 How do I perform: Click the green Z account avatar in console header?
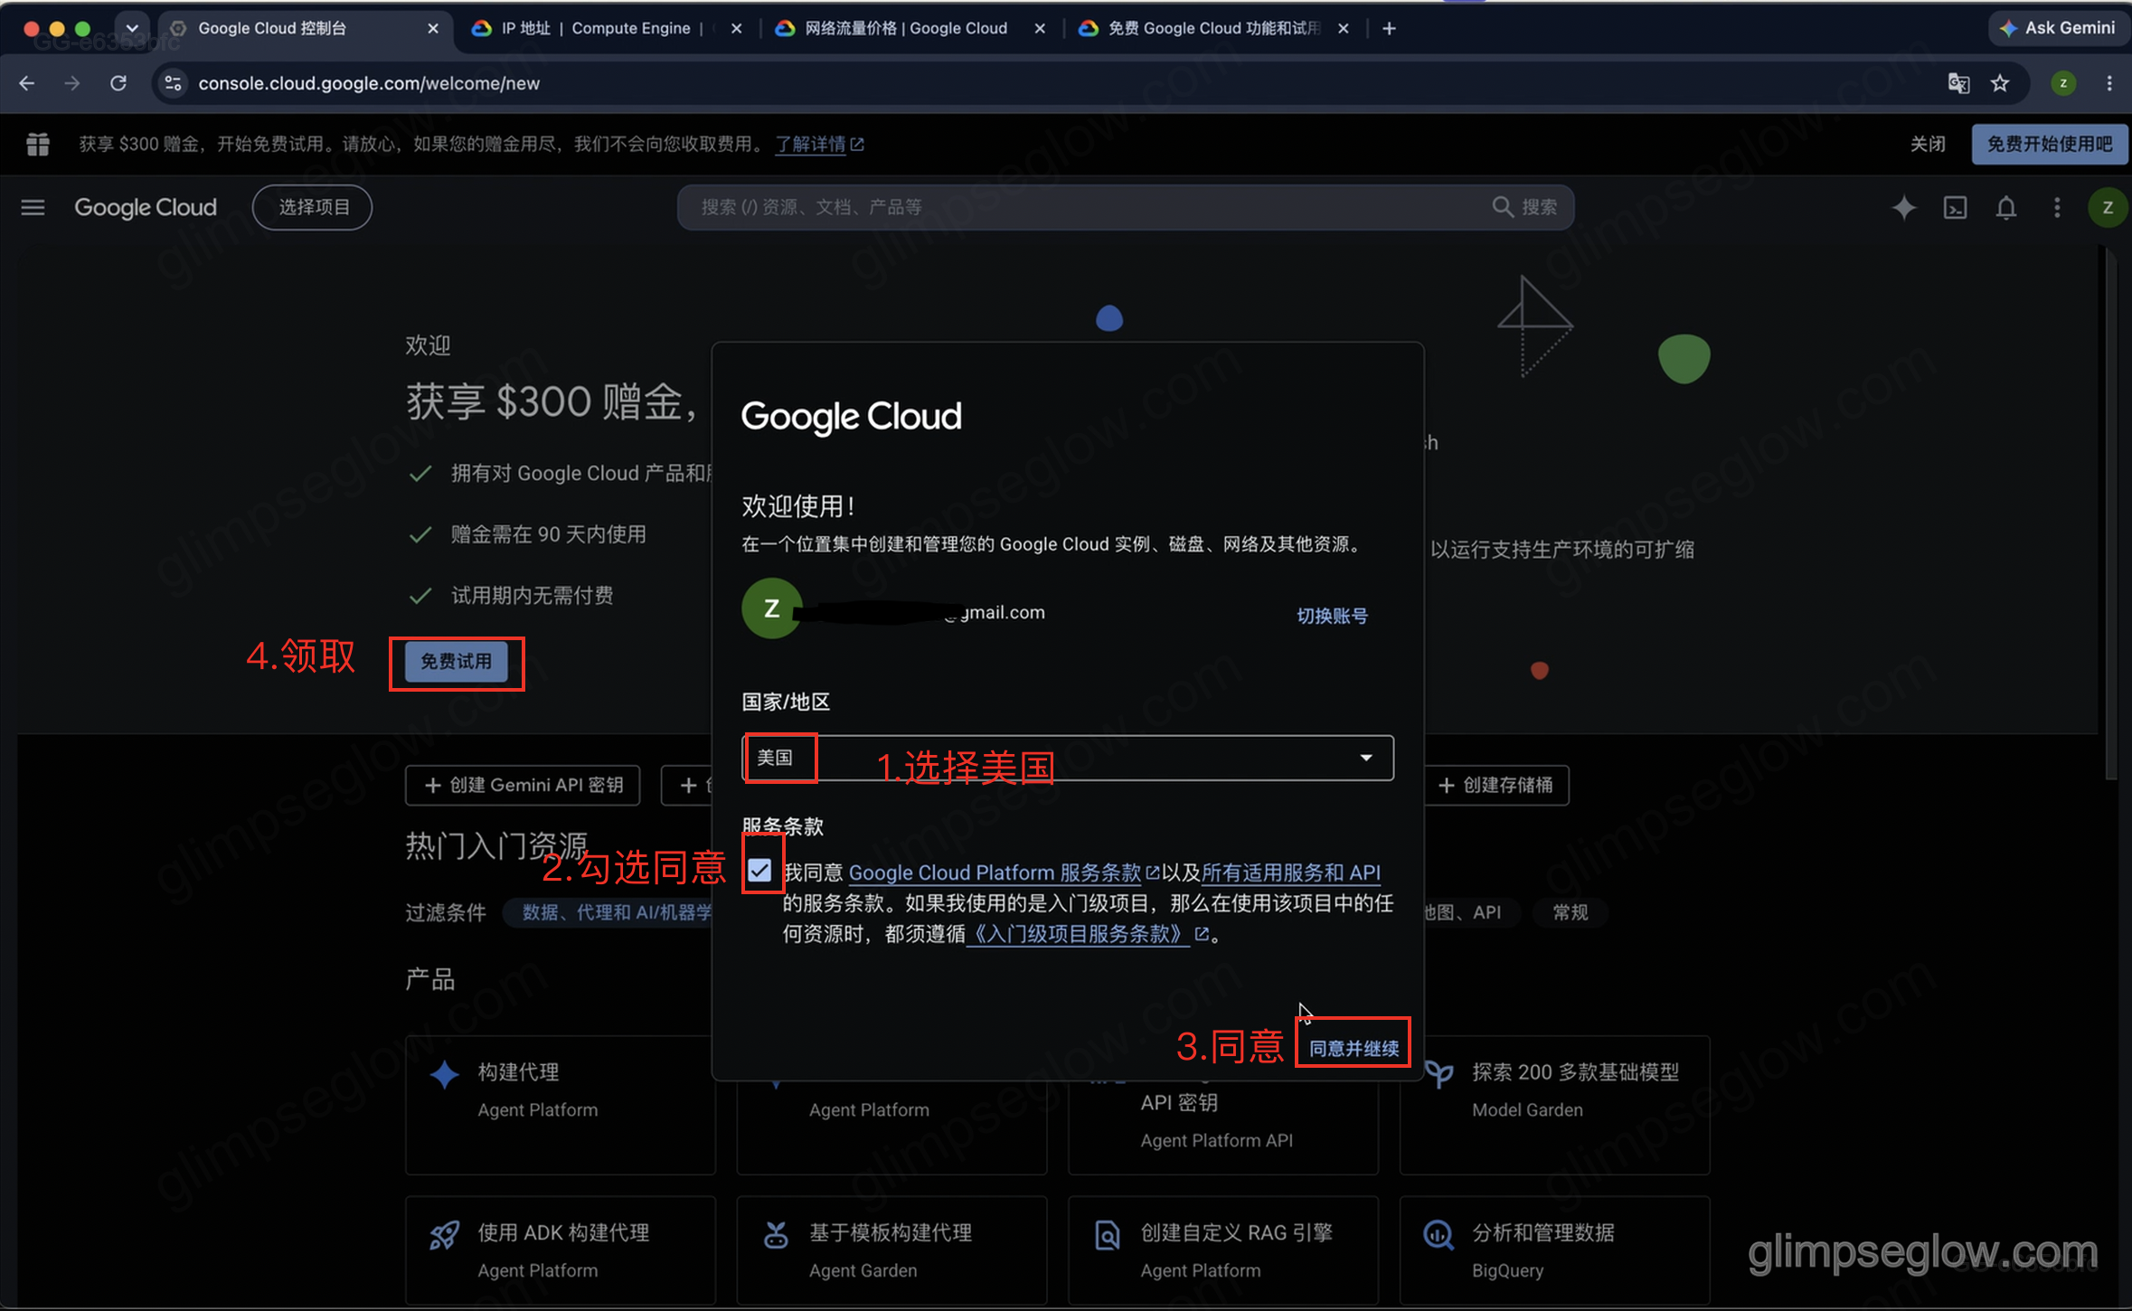(x=2107, y=207)
